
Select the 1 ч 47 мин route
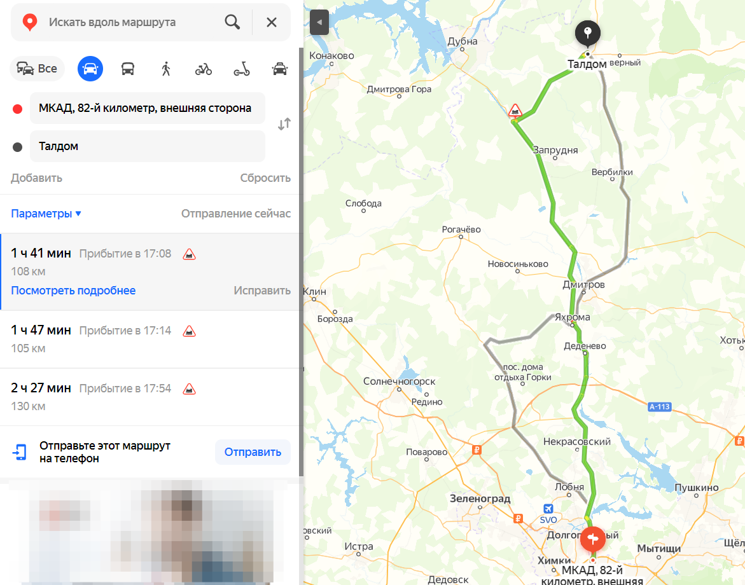coord(150,340)
